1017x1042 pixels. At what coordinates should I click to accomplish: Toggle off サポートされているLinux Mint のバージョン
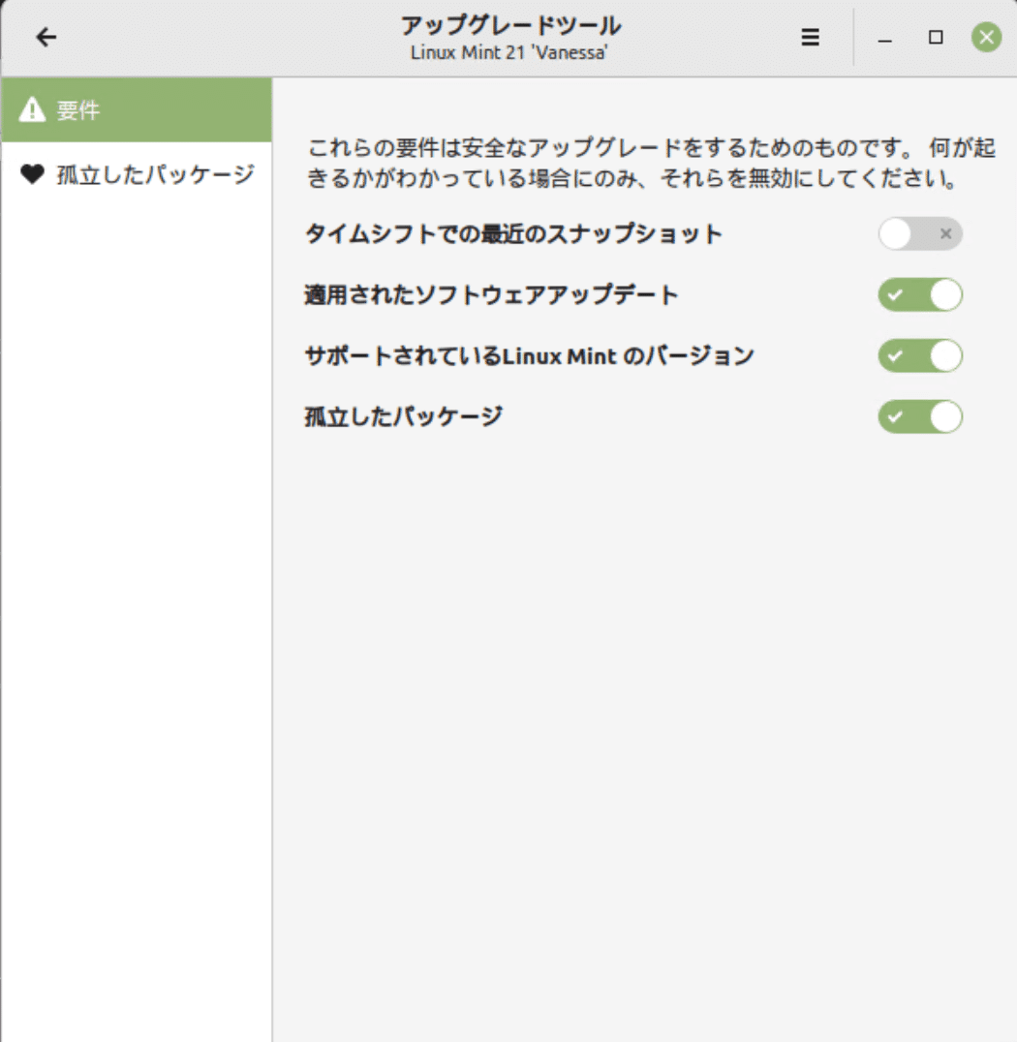point(919,355)
